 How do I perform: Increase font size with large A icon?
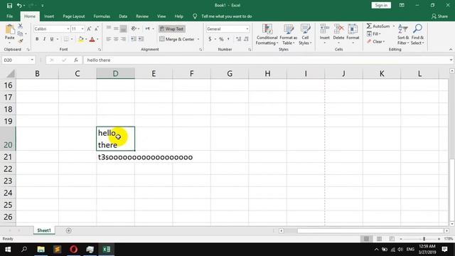(89, 28)
